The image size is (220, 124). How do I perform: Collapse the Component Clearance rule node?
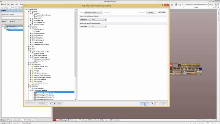pyautogui.click(x=31, y=90)
